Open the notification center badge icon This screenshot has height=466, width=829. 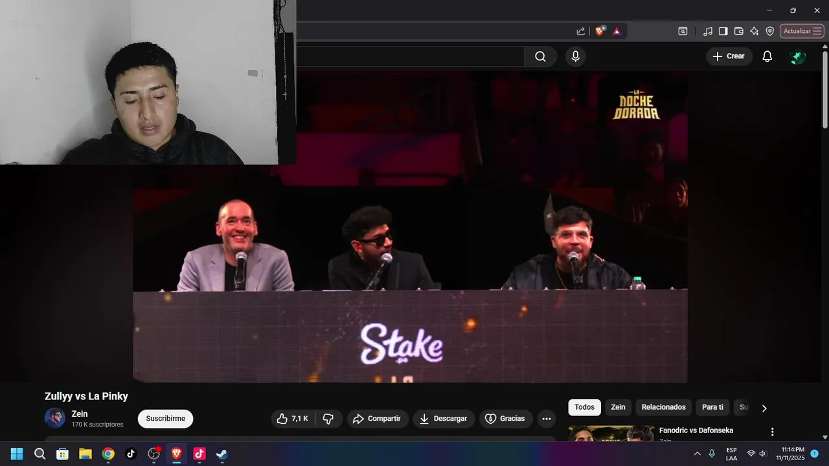(814, 454)
